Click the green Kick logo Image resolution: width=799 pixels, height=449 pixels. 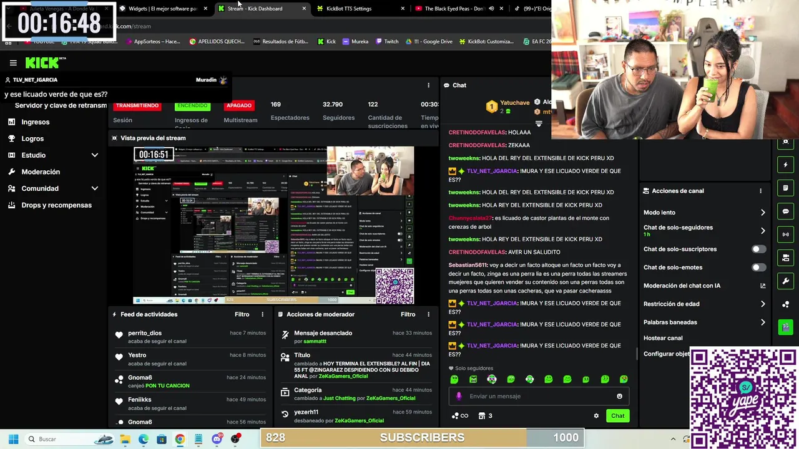[44, 62]
